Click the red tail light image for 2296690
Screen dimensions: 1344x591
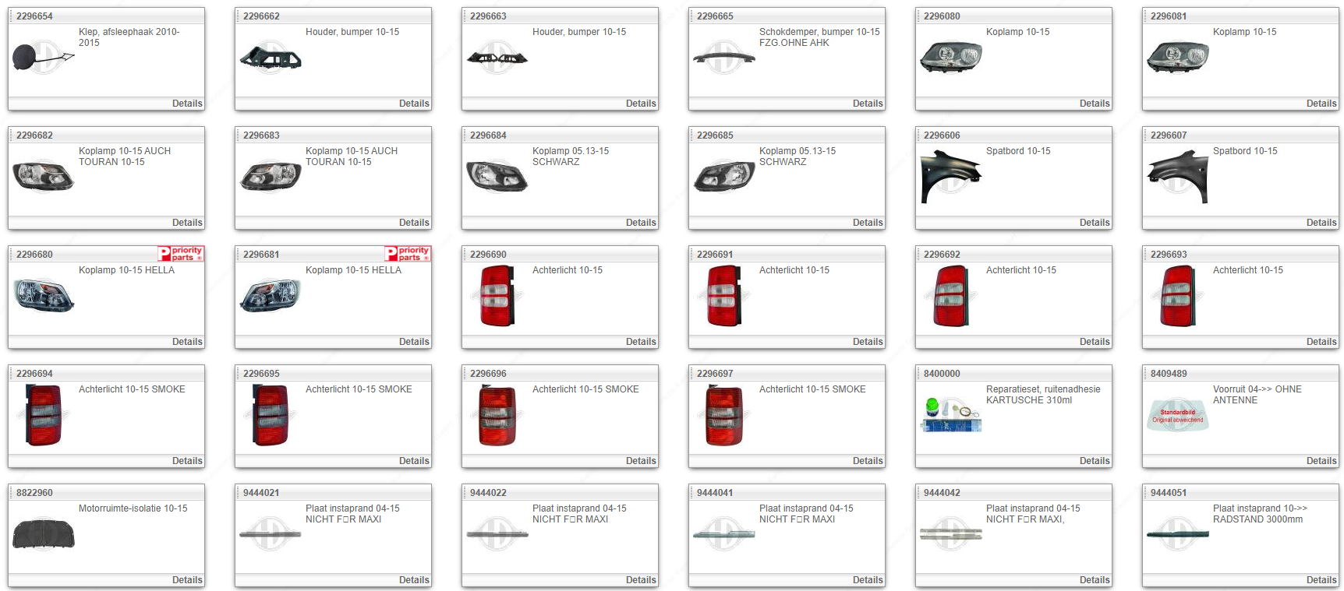click(x=497, y=296)
